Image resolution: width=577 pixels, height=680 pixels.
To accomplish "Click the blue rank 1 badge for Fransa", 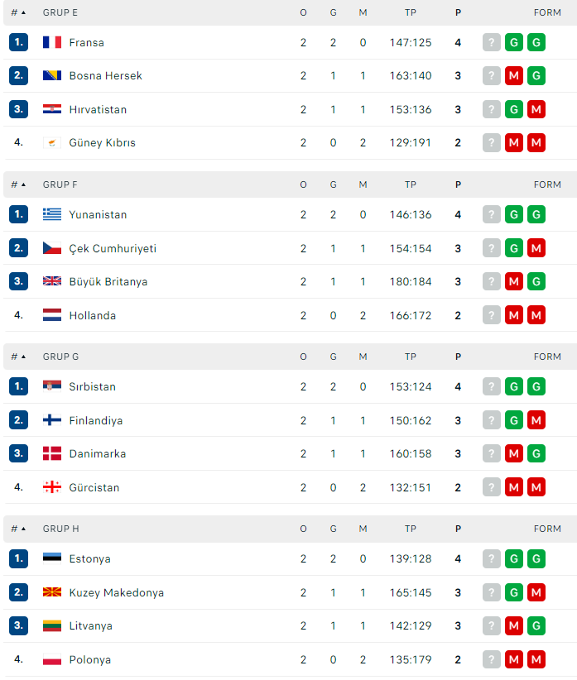I will (19, 42).
